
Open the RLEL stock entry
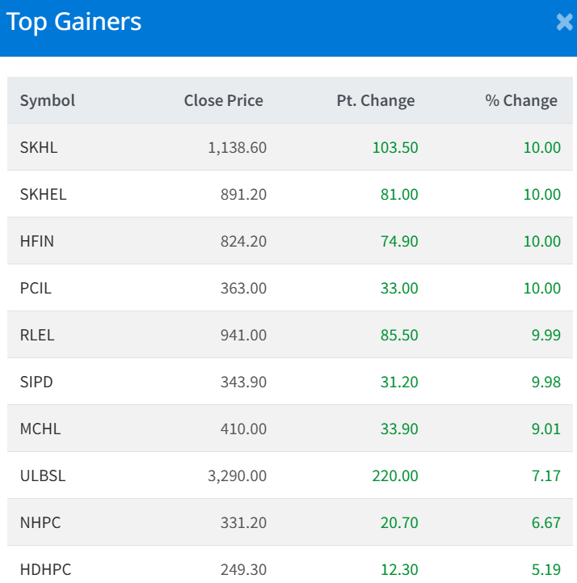(x=37, y=335)
